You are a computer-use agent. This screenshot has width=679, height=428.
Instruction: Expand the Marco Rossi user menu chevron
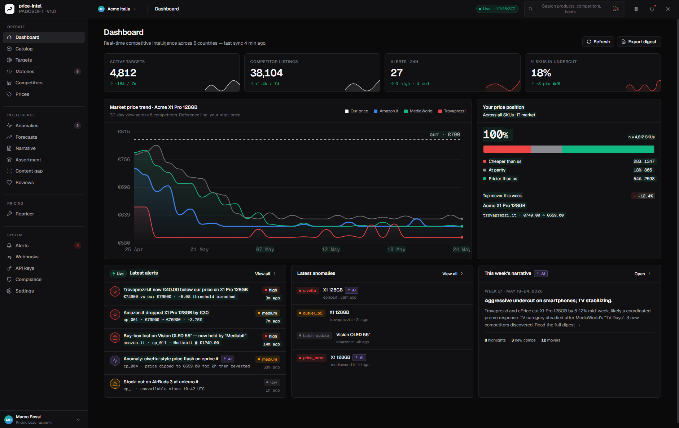pos(78,420)
